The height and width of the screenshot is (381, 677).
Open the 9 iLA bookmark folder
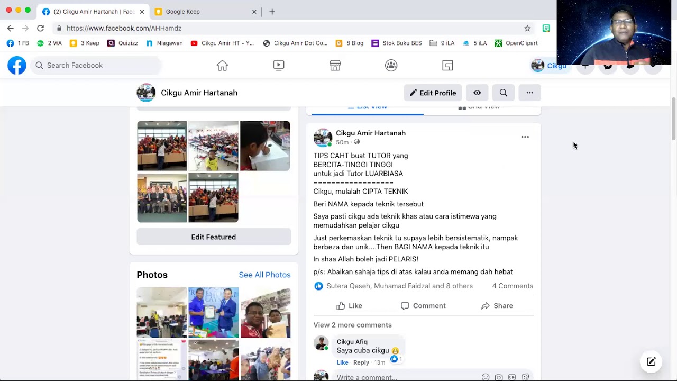442,43
